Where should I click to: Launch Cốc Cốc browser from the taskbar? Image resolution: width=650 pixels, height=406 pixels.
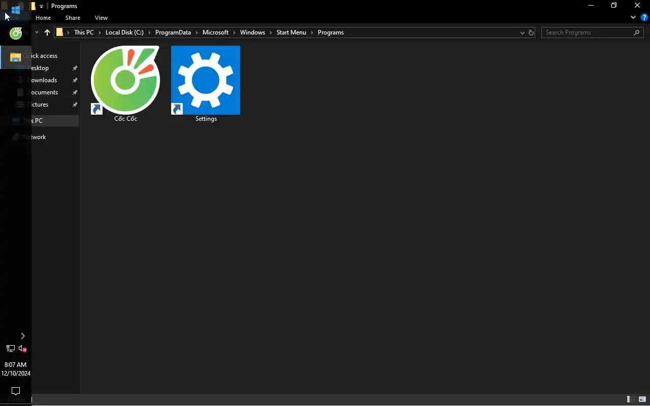tap(16, 33)
